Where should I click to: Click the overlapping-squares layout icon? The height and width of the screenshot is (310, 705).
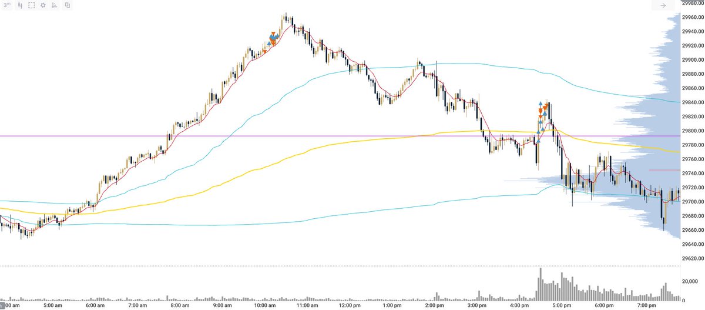(x=67, y=5)
